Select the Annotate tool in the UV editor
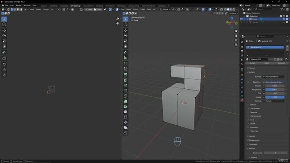 (4, 53)
